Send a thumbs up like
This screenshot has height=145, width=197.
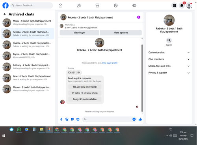coord(140,119)
